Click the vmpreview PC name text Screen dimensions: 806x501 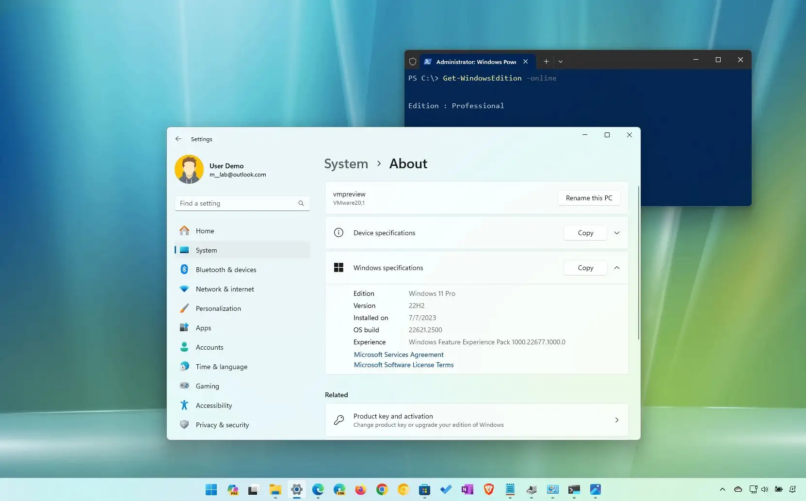[x=349, y=194]
